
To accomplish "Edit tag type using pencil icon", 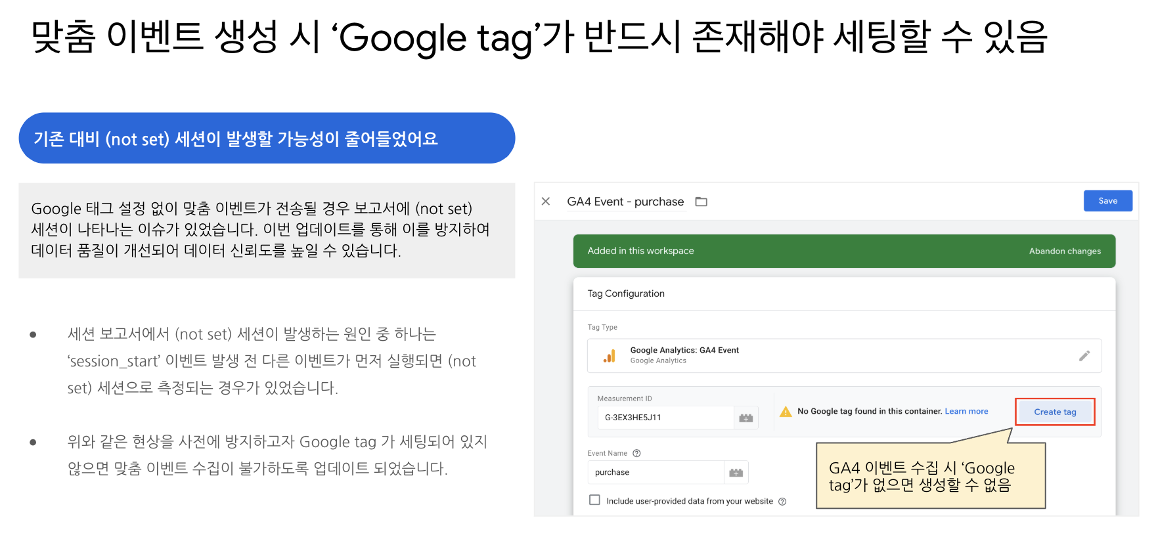I will (x=1084, y=355).
